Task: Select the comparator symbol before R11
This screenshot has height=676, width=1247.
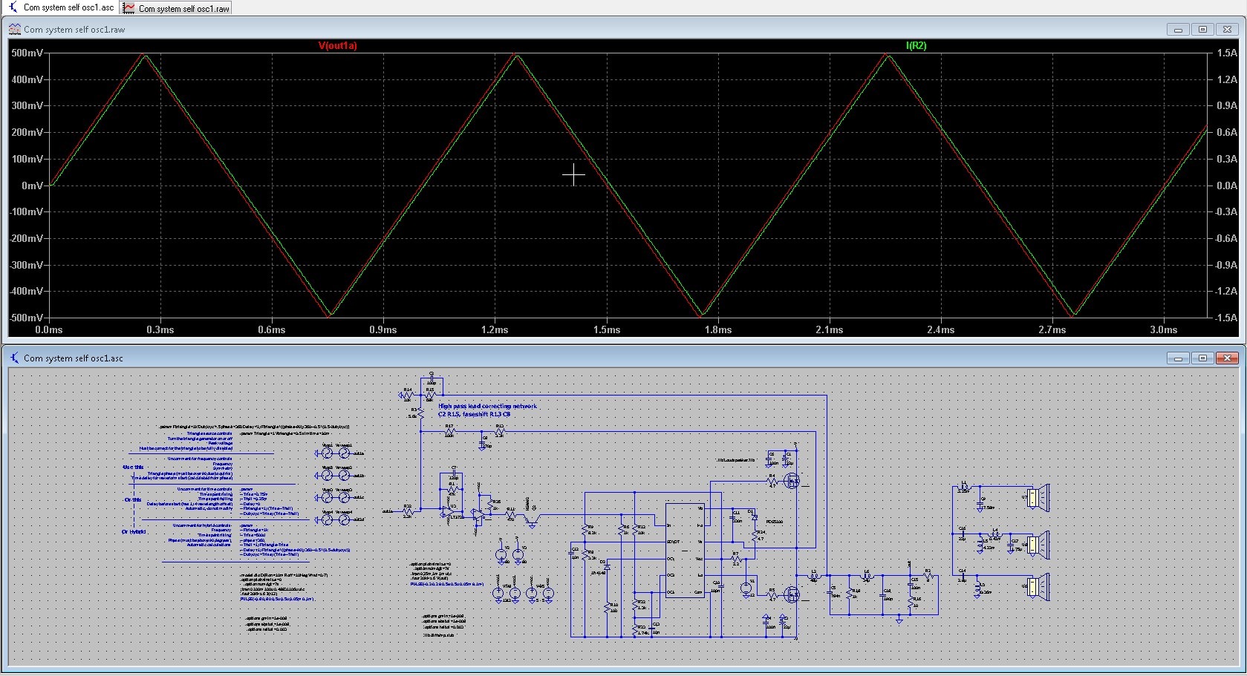Action: (479, 514)
